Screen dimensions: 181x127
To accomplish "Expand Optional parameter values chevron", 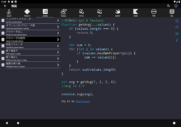I will point(58,27).
